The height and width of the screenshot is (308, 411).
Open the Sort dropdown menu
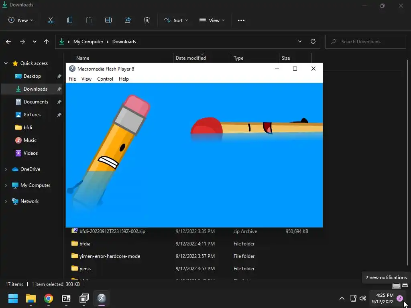(176, 20)
